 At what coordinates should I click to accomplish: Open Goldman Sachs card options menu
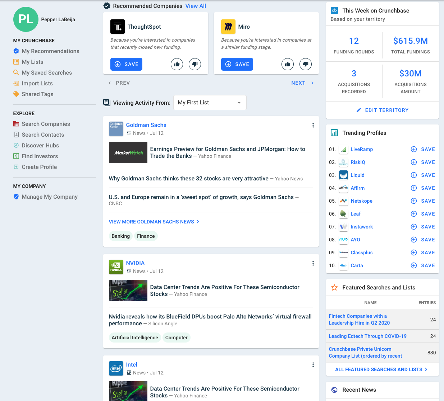point(313,125)
